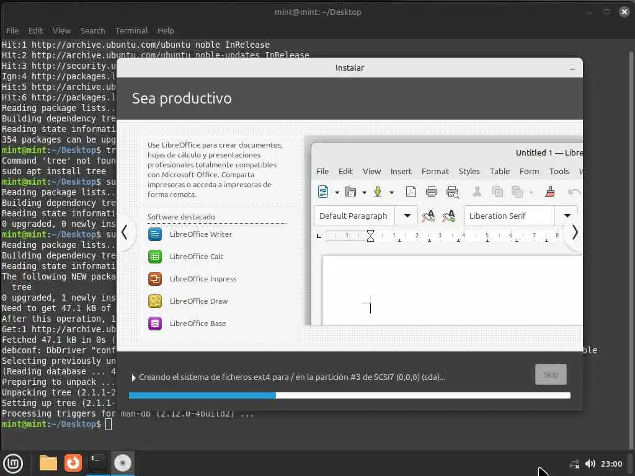Viewport: 635px width, 476px height.
Task: Go to the next slide with the right arrow
Action: (575, 232)
